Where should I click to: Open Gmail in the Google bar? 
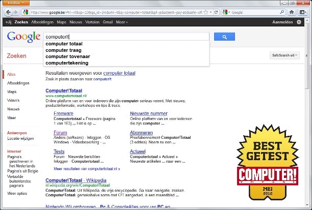click(x=108, y=22)
